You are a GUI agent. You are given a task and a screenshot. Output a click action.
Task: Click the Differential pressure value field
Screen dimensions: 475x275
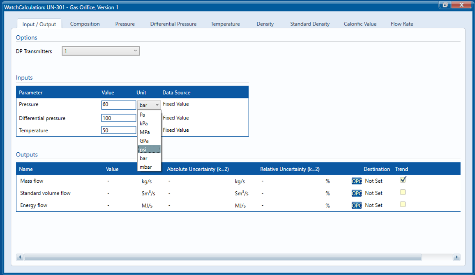pyautogui.click(x=118, y=118)
